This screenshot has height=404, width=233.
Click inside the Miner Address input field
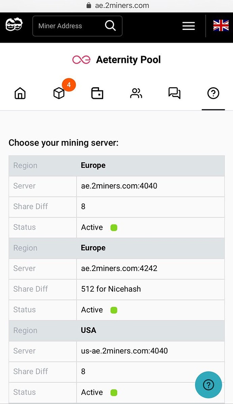[x=63, y=26]
